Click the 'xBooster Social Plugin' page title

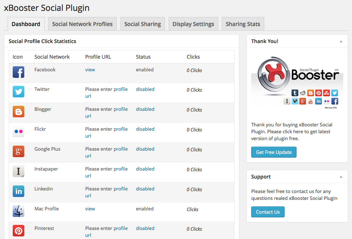pyautogui.click(x=47, y=8)
